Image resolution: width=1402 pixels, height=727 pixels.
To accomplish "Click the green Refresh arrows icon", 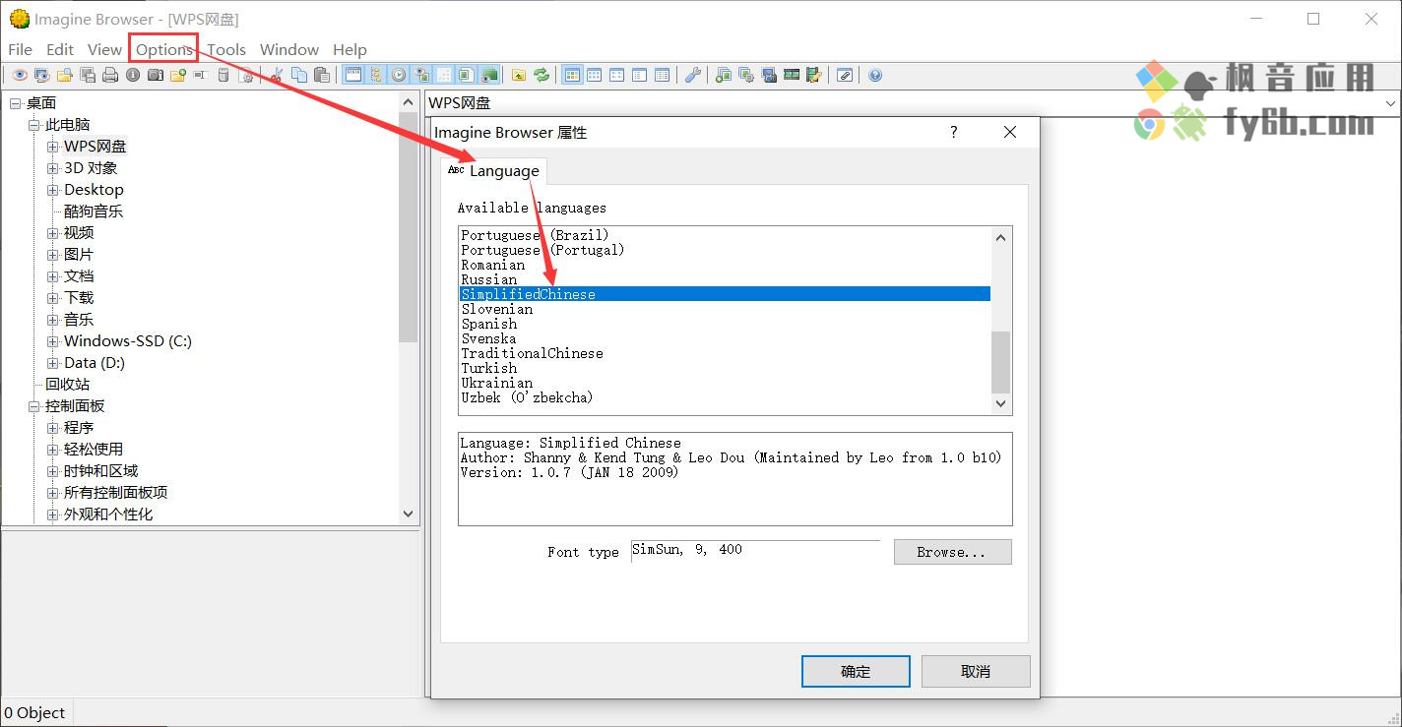I will tap(542, 75).
